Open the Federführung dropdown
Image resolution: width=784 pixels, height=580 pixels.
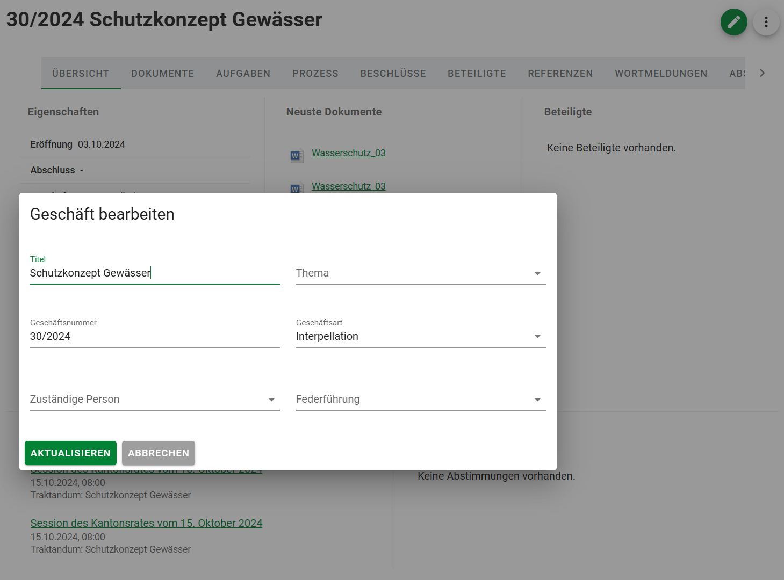pyautogui.click(x=420, y=399)
